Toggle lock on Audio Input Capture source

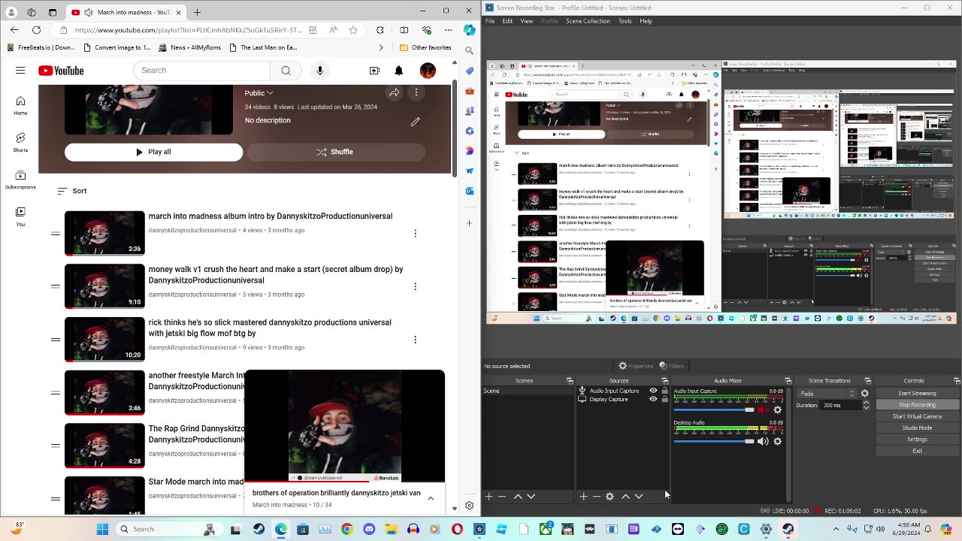click(x=664, y=391)
